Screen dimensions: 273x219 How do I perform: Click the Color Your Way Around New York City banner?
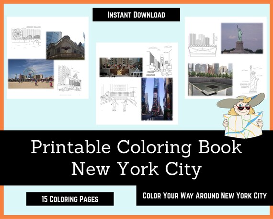205,195
